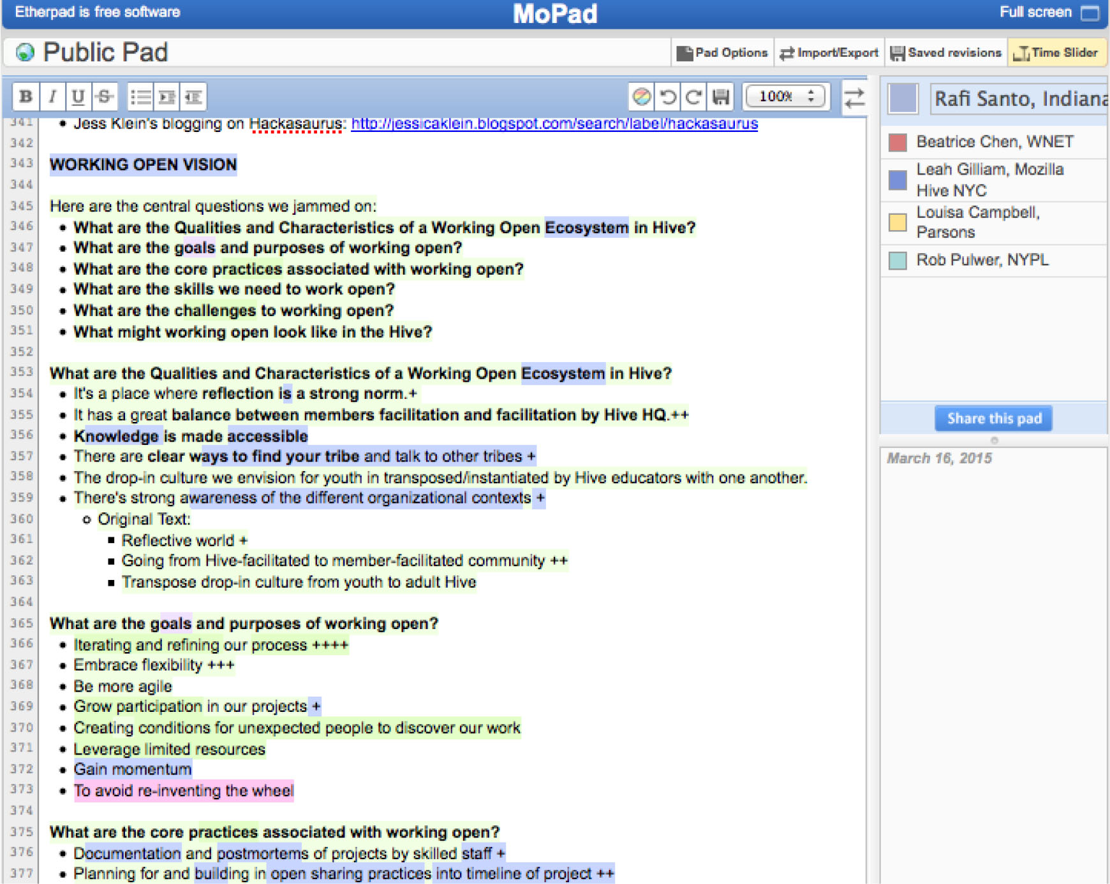Indent the current line
Screen dimensions: 1110x884
[x=167, y=97]
